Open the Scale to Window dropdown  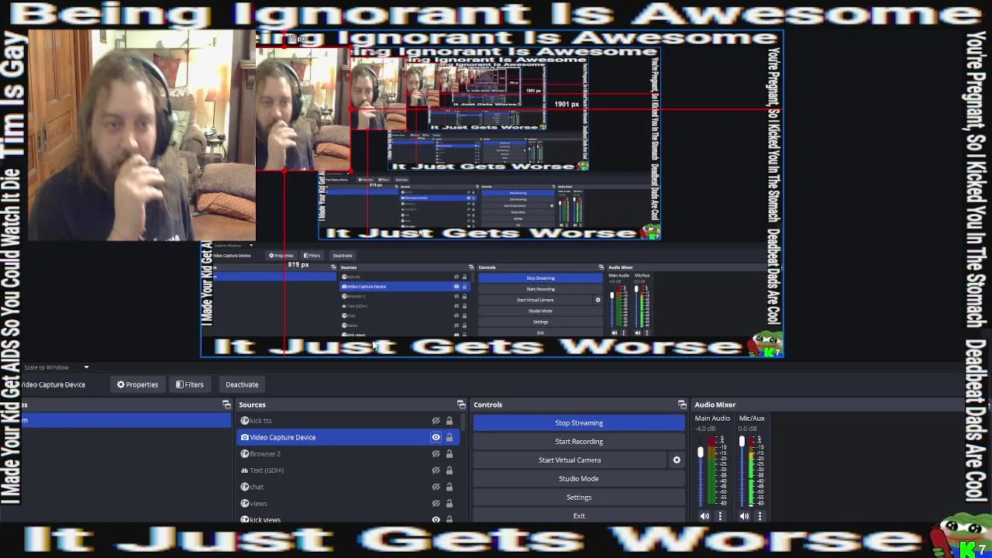coord(56,367)
